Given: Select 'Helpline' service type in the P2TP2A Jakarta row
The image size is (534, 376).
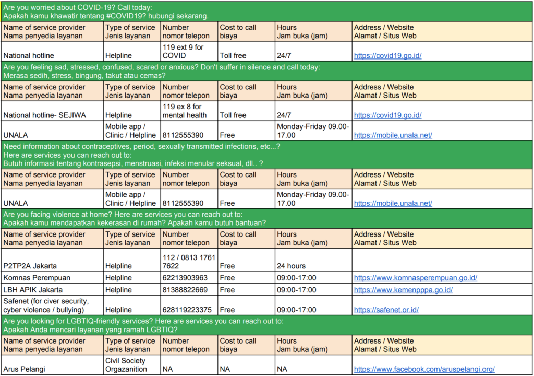Looking at the screenshot, I should click(132, 260).
